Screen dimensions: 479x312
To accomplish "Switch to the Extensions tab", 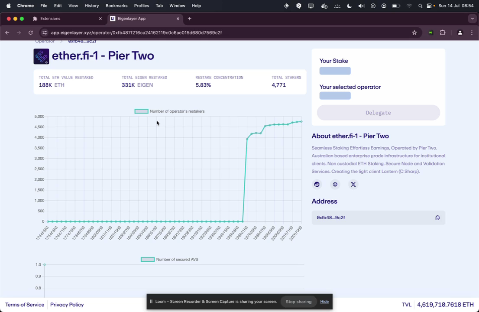I will pyautogui.click(x=65, y=19).
